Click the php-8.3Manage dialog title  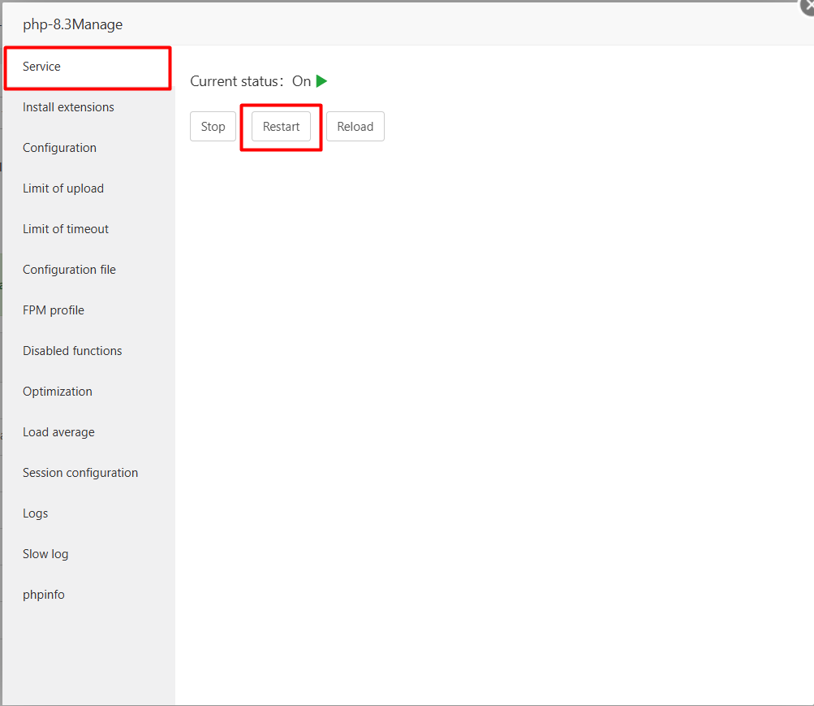pyautogui.click(x=72, y=24)
